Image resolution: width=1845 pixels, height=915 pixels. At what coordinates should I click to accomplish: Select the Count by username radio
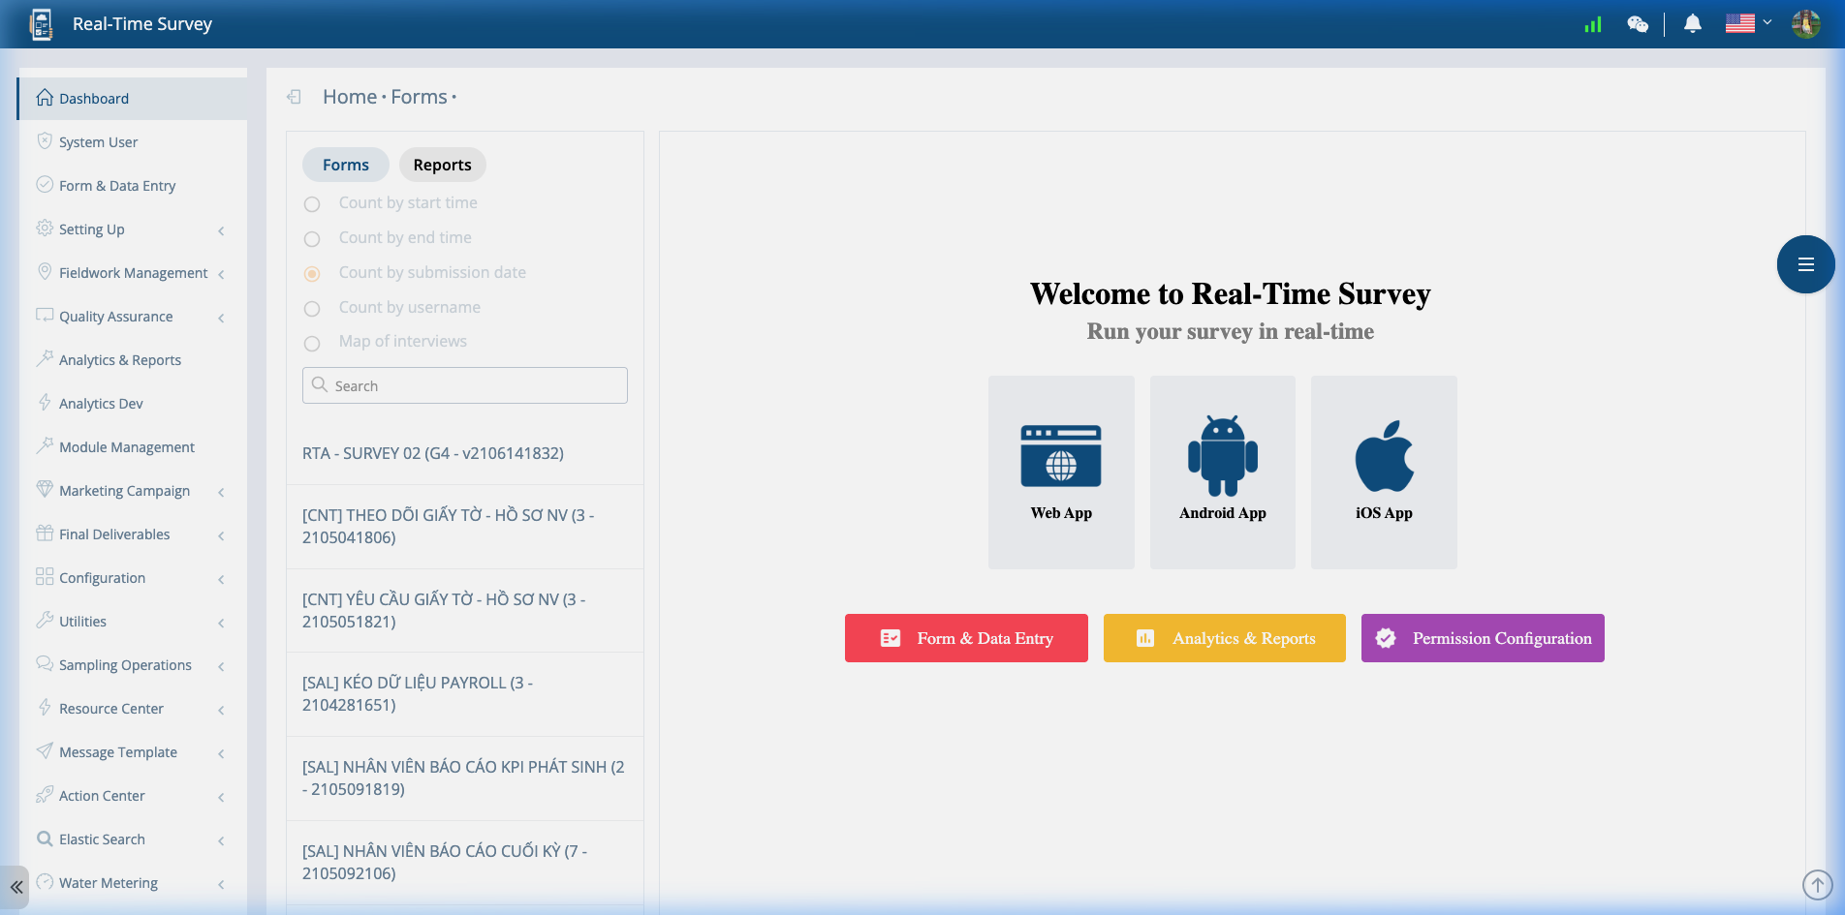[312, 308]
